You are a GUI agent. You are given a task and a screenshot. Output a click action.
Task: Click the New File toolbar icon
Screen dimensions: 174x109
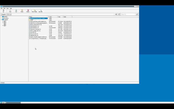41,11
